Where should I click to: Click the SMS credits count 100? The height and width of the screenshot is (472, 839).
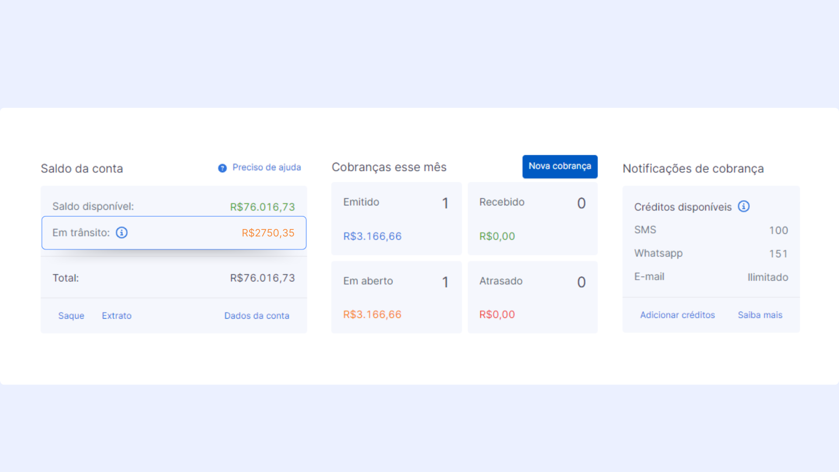pos(778,230)
